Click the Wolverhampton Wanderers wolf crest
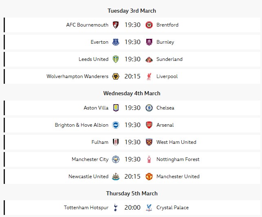 pyautogui.click(x=116, y=76)
